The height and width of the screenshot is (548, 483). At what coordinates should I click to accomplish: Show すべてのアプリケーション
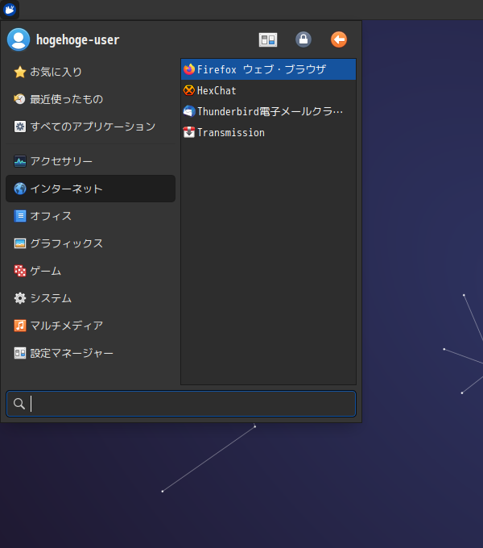(x=90, y=127)
